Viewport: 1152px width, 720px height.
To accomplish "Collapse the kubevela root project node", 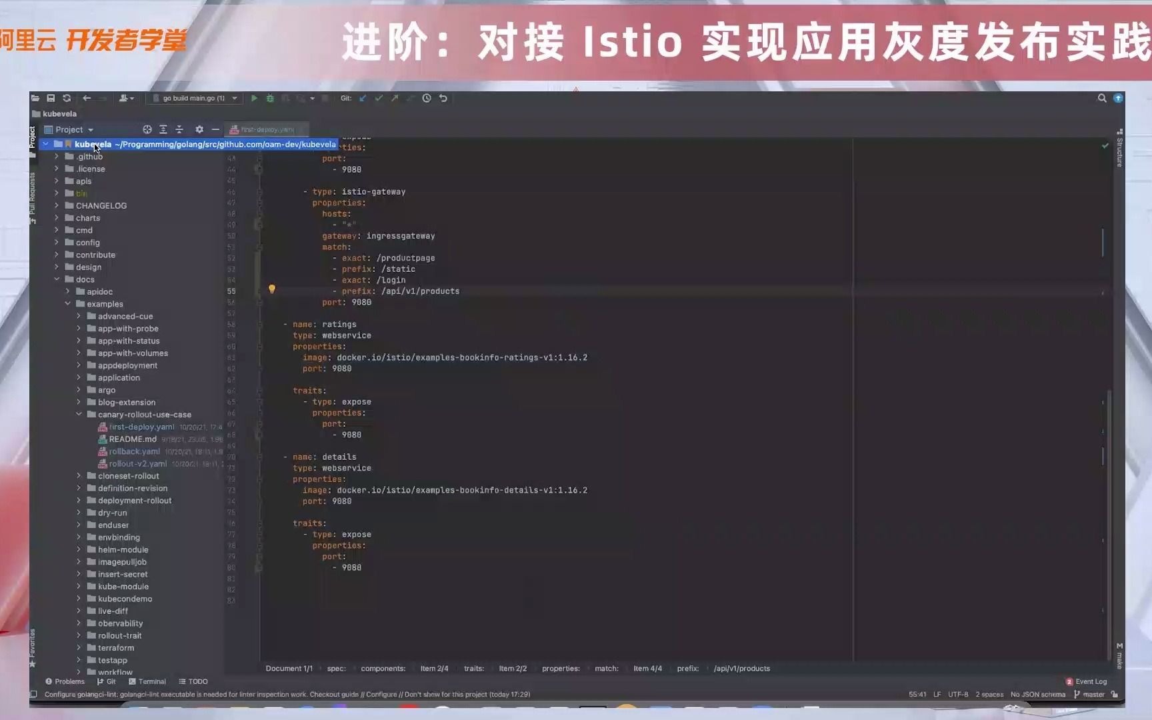I will [45, 144].
